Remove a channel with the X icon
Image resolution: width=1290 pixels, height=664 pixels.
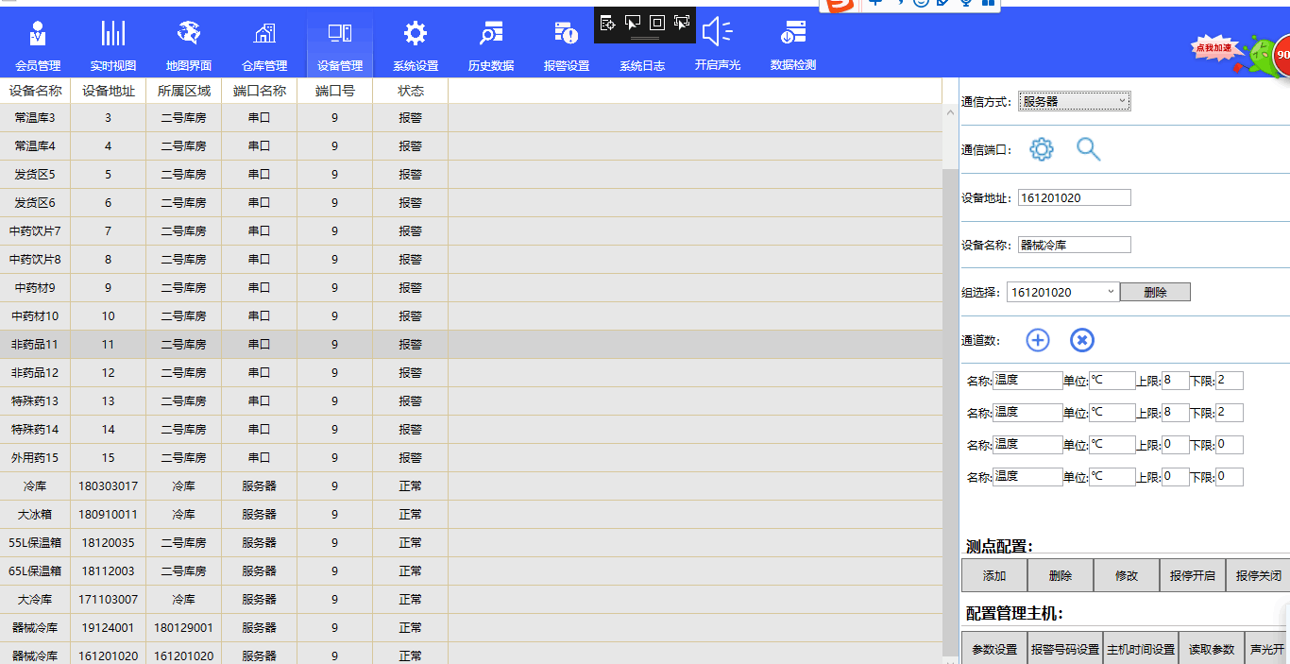tap(1081, 340)
